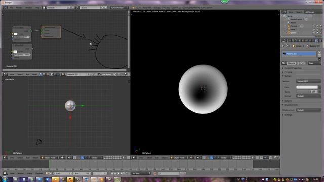Open the File menu

[x=11, y=8]
